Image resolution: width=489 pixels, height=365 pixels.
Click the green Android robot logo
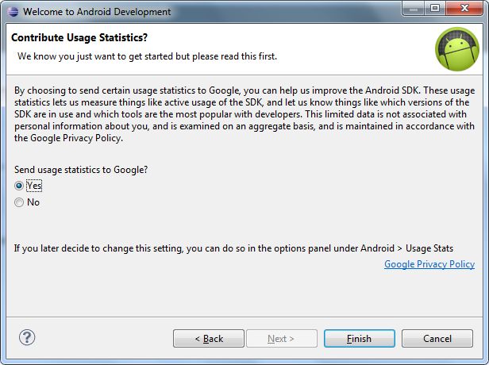[456, 48]
